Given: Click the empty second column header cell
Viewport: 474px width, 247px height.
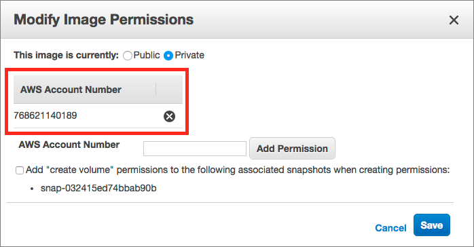Looking at the screenshot, I should pos(169,90).
